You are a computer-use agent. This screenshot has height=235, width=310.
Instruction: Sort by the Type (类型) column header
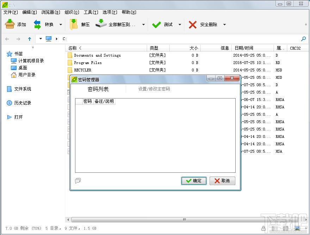pyautogui.click(x=158, y=48)
